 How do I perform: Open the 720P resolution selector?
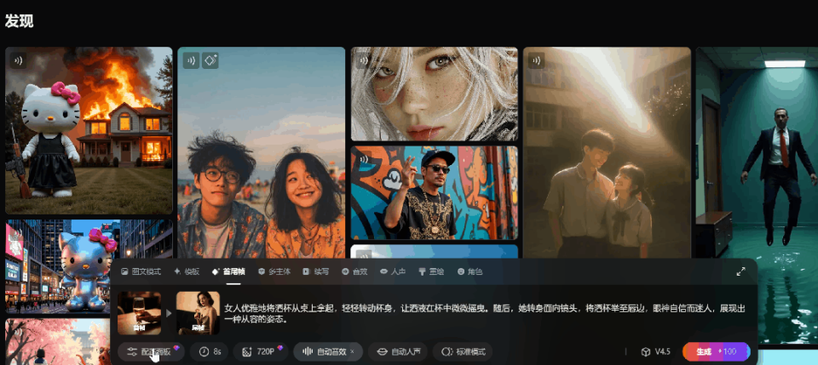tap(261, 352)
